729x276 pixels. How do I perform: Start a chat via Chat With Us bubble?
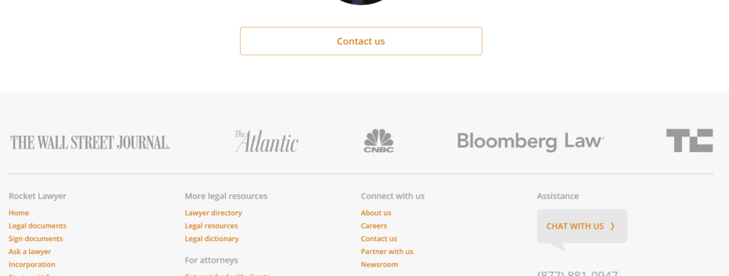pyautogui.click(x=582, y=226)
